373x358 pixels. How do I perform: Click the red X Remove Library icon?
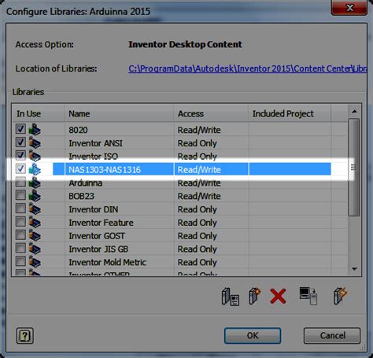point(278,296)
